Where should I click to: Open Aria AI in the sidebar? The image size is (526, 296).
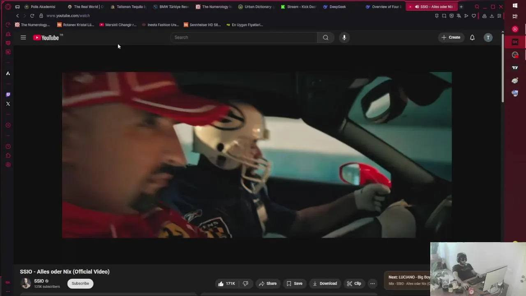click(x=8, y=73)
